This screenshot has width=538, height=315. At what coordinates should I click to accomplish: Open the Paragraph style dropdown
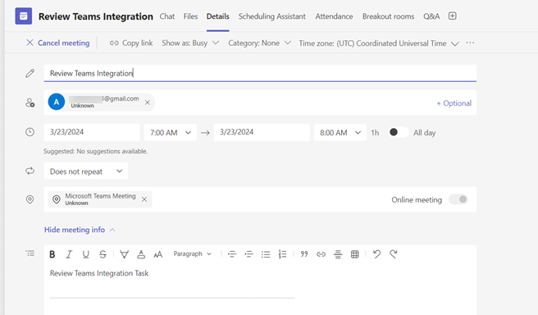point(192,254)
